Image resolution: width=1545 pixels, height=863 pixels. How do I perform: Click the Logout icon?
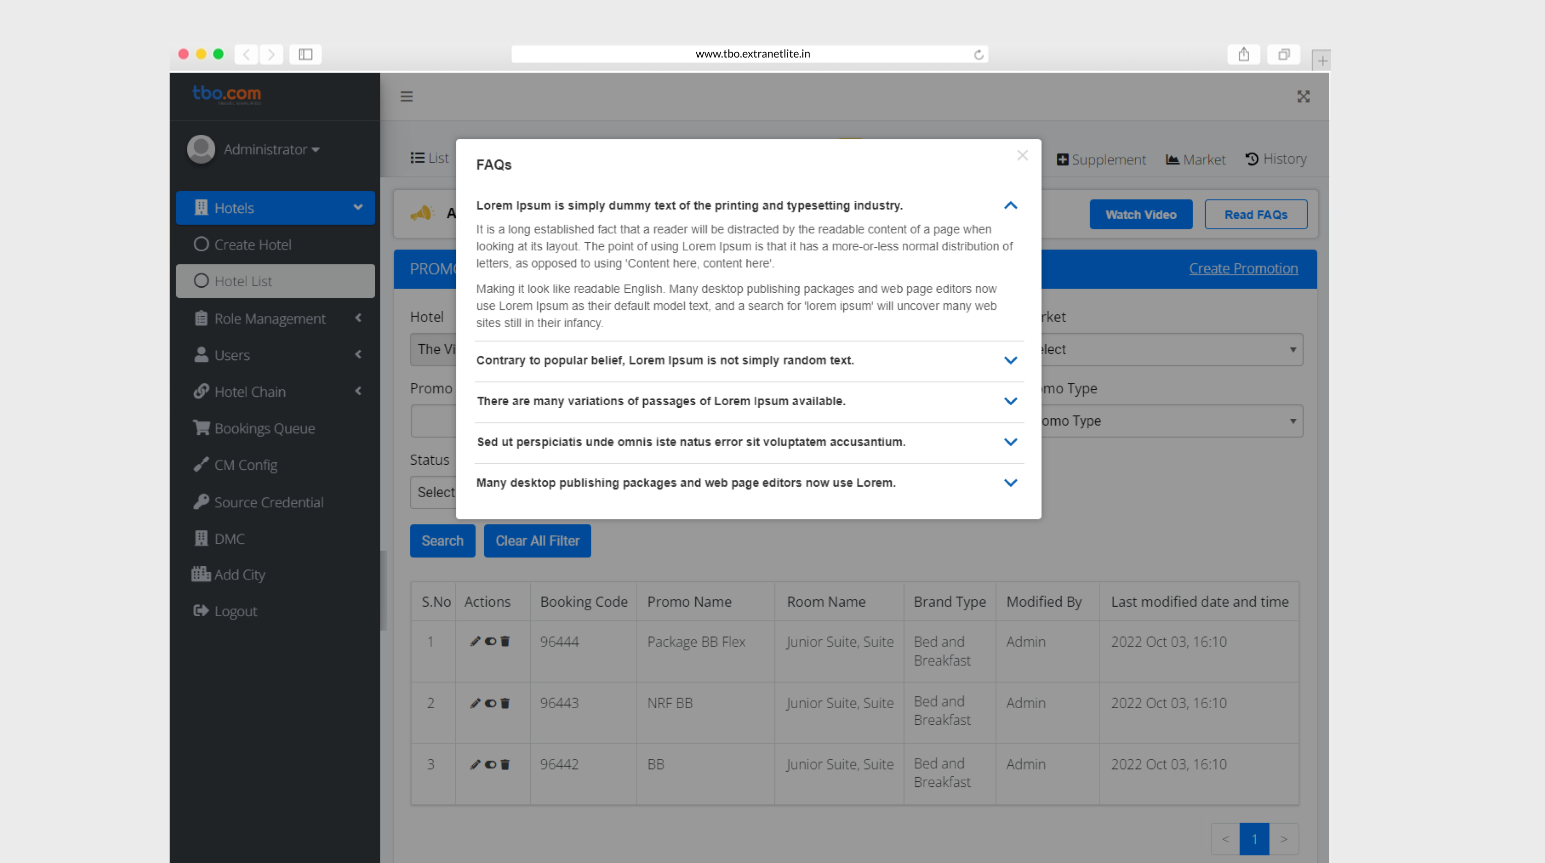(200, 611)
